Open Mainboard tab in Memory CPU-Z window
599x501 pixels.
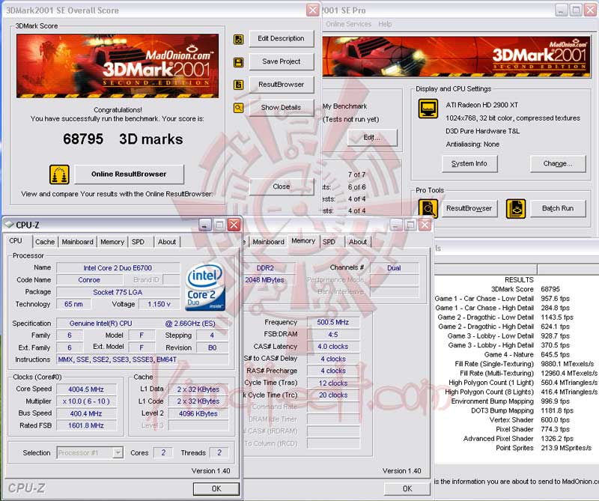[x=269, y=242]
